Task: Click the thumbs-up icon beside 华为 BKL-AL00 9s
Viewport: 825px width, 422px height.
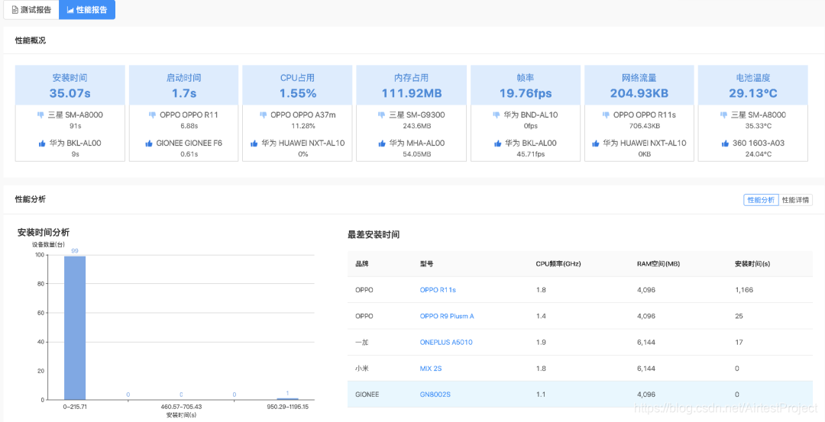Action: click(42, 143)
